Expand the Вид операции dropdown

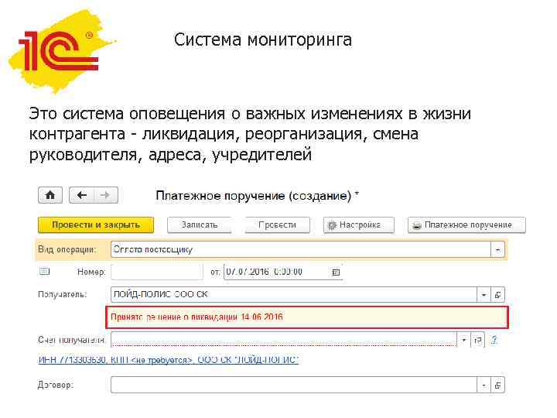tap(497, 250)
